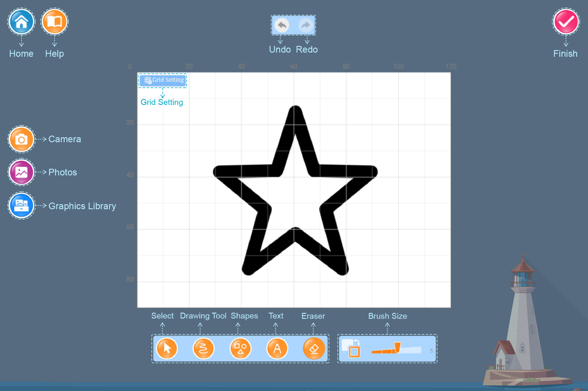Switch to the Eraser tool
Viewport: 588px width, 391px height.
[314, 348]
